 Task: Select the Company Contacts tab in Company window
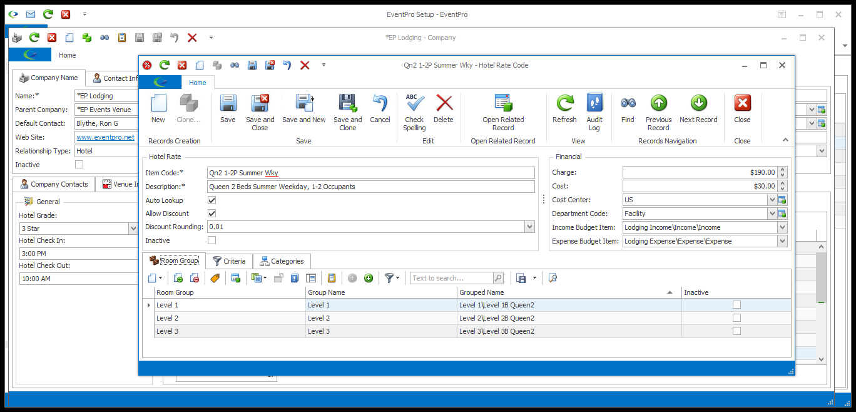53,184
